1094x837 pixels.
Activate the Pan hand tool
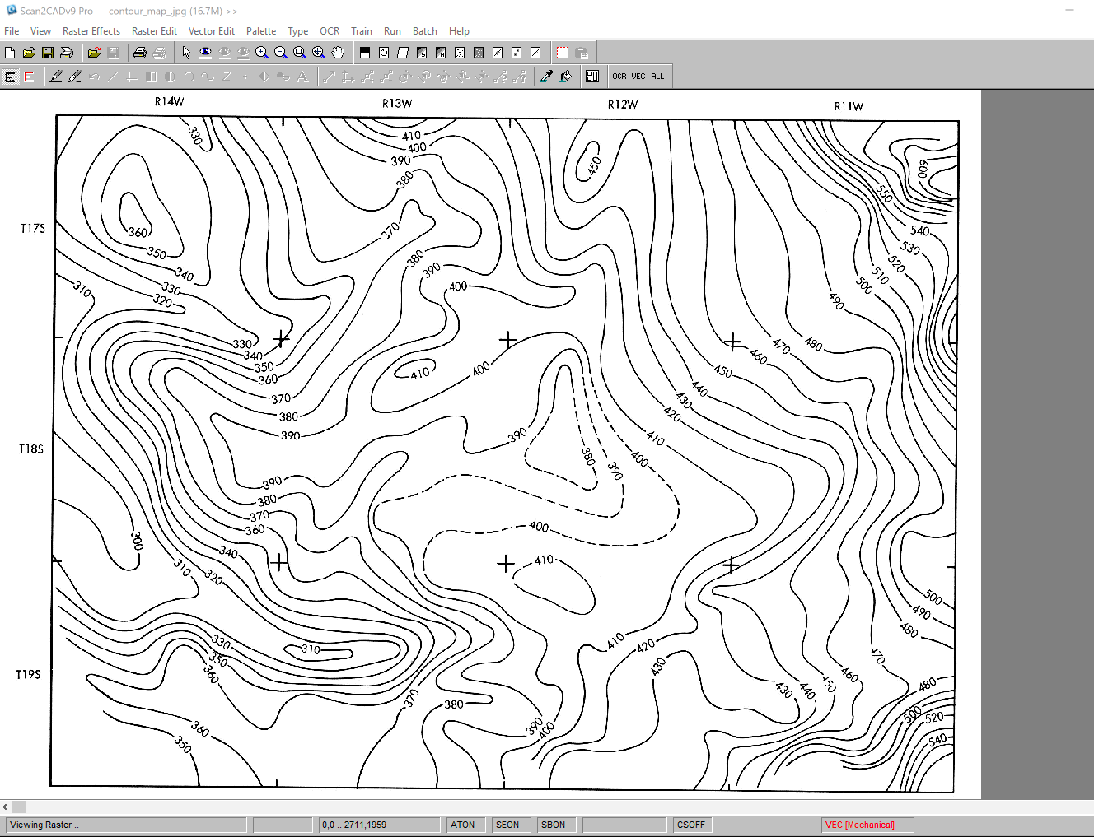338,52
